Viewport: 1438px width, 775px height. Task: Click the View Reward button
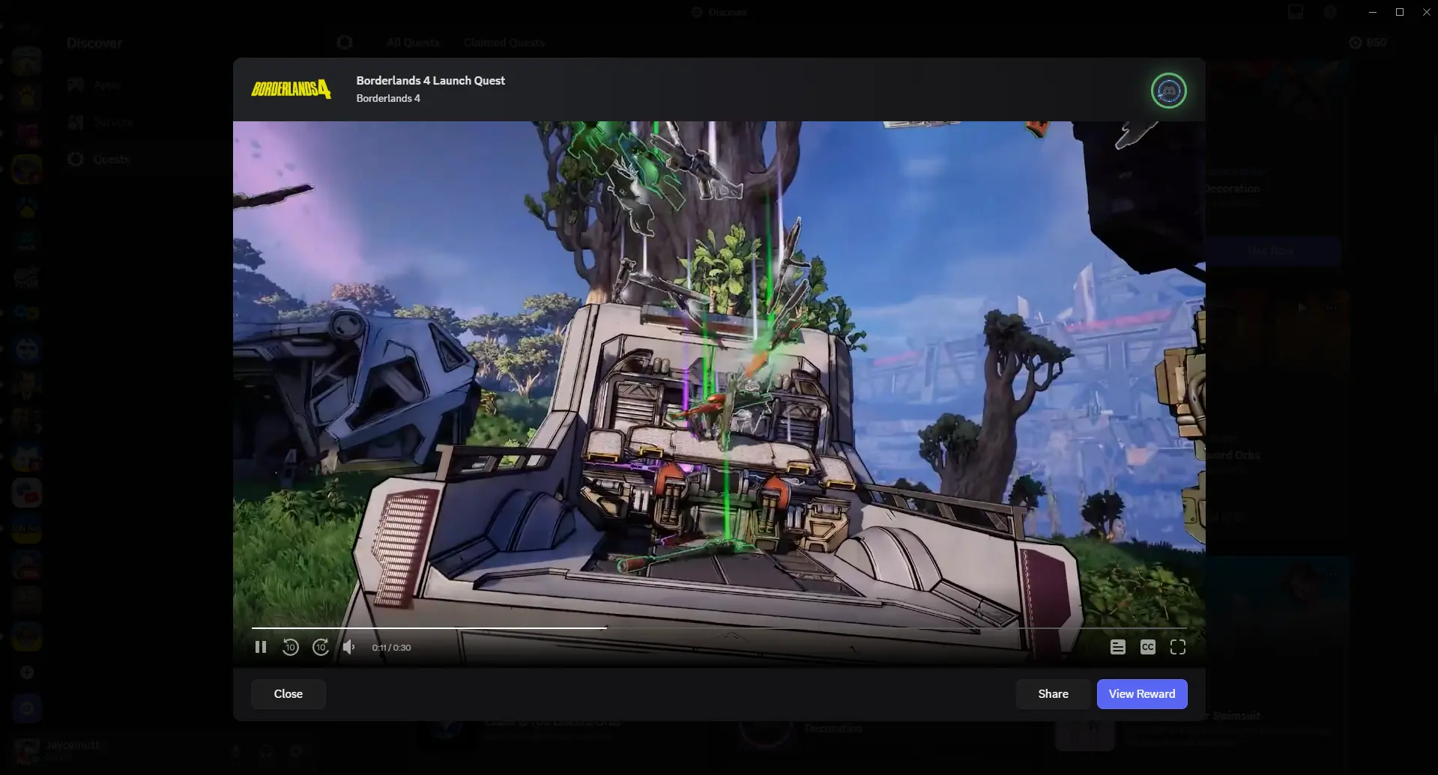[1142, 694]
